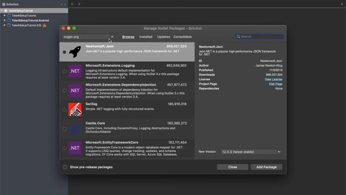Switch to the Installed tab
Screen dimensions: 346x195
[x=145, y=37]
